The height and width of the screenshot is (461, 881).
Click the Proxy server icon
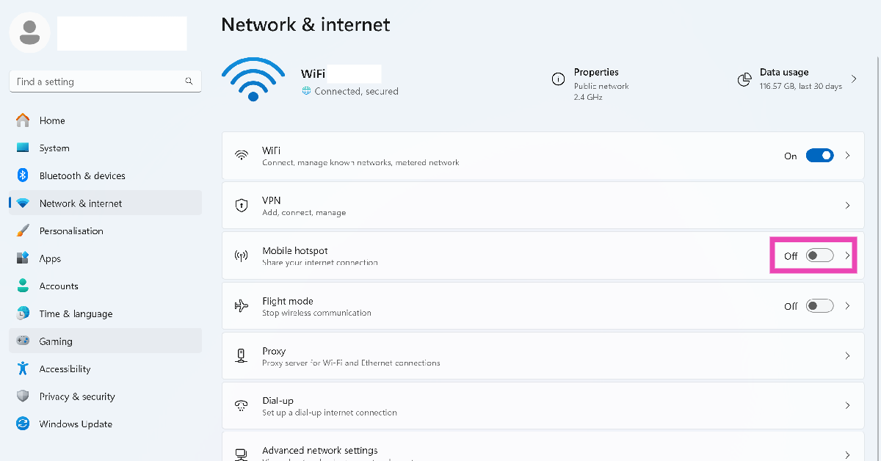coord(241,356)
